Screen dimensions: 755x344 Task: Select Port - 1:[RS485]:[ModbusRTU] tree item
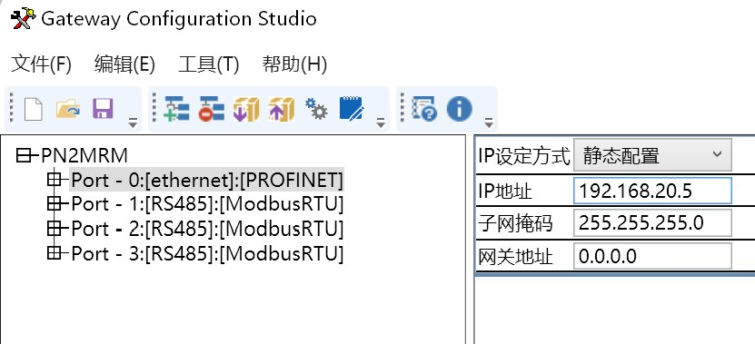pos(207,204)
